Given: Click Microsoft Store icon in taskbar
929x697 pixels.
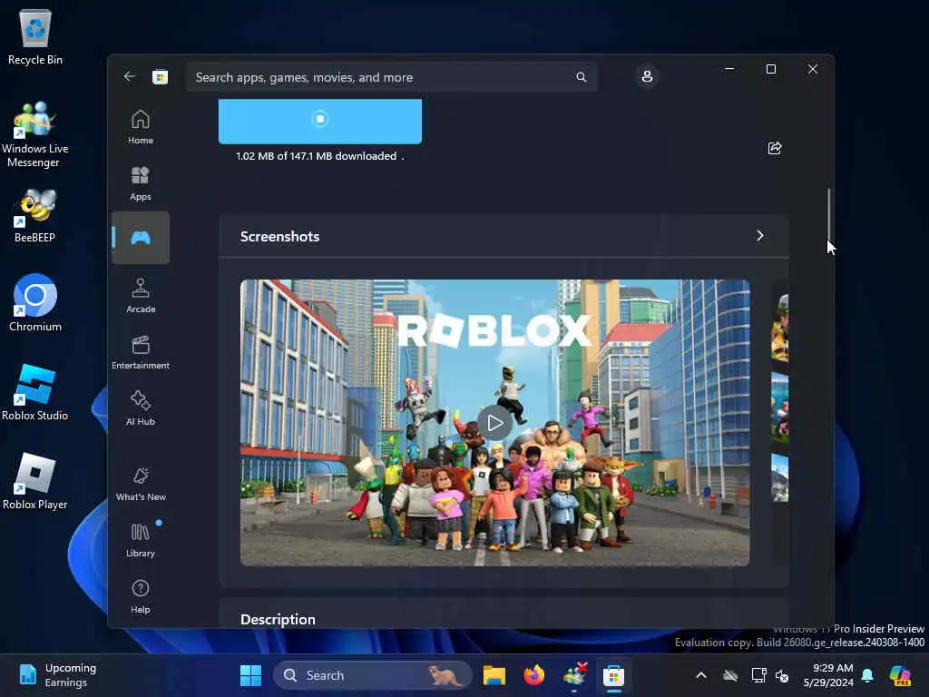Looking at the screenshot, I should (x=614, y=675).
